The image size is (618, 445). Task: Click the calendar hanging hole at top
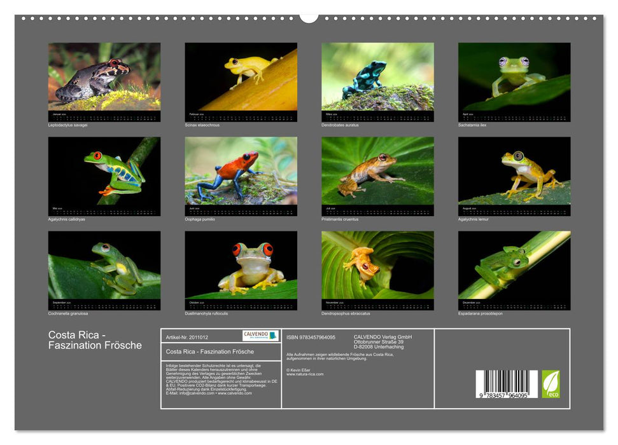(x=309, y=17)
